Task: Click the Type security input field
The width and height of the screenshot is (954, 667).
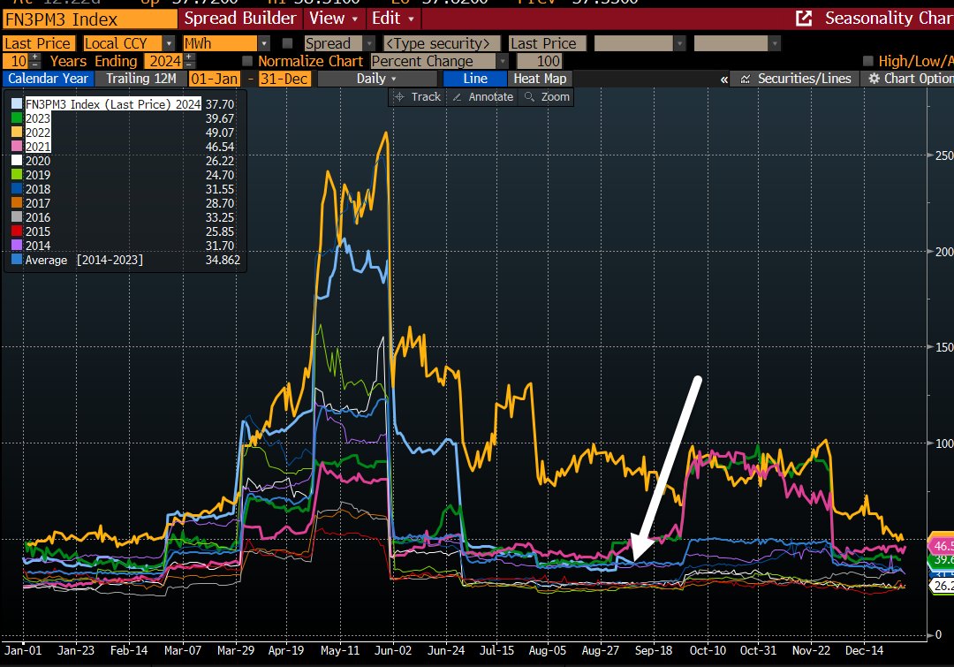Action: [442, 44]
